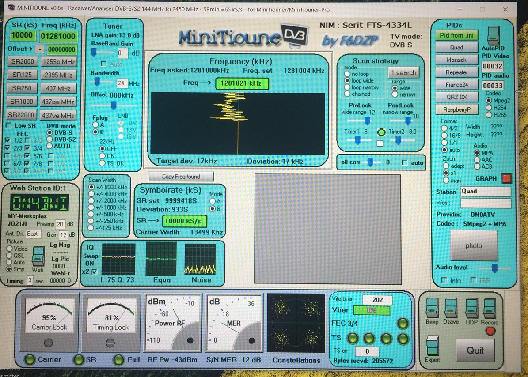Viewport: 528px width, 377px height.
Task: Click the photo button
Action: pyautogui.click(x=474, y=245)
